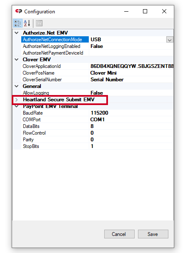Screen dimensions: 183x253
Task: Select the COMPort property
Action: pyautogui.click(x=55, y=120)
